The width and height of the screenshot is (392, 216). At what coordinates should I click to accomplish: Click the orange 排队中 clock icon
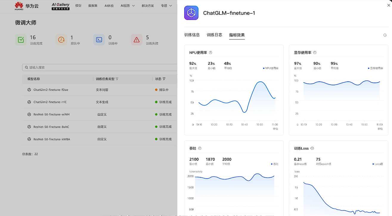61,40
